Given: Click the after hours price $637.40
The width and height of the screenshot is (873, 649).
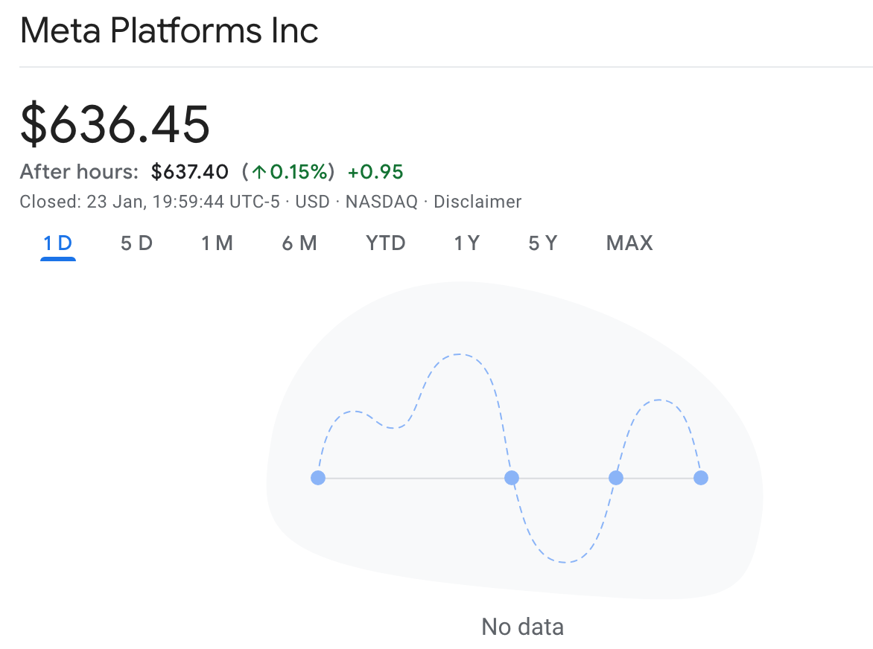Looking at the screenshot, I should 190,171.
